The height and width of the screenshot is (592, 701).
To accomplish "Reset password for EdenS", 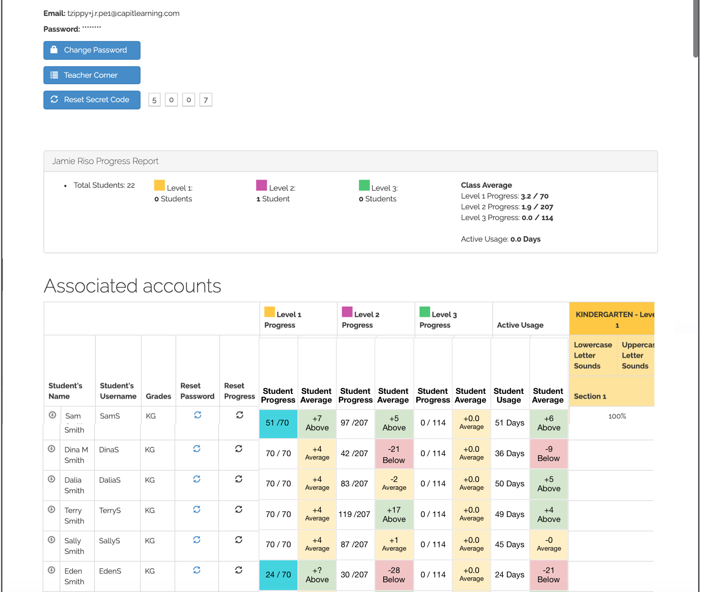I will 197,570.
